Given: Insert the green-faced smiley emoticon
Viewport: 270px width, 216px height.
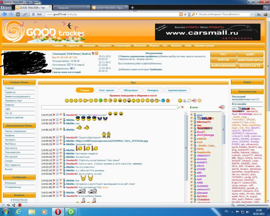Looking at the screenshot, I should [x=100, y=100].
